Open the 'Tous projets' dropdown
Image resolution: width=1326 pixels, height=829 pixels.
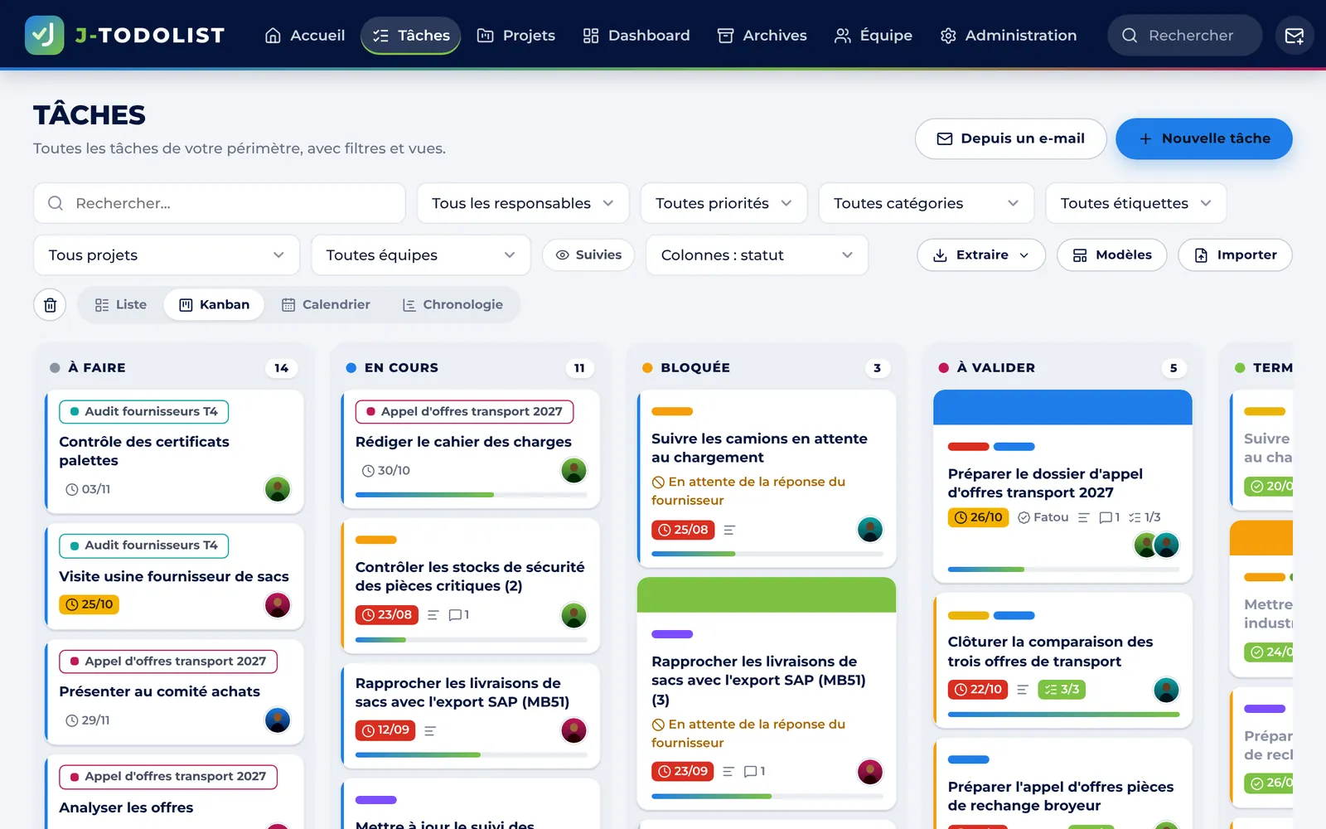pyautogui.click(x=167, y=255)
